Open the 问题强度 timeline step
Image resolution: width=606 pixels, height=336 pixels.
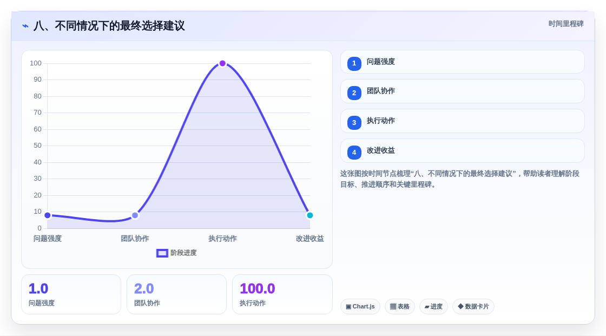(462, 62)
